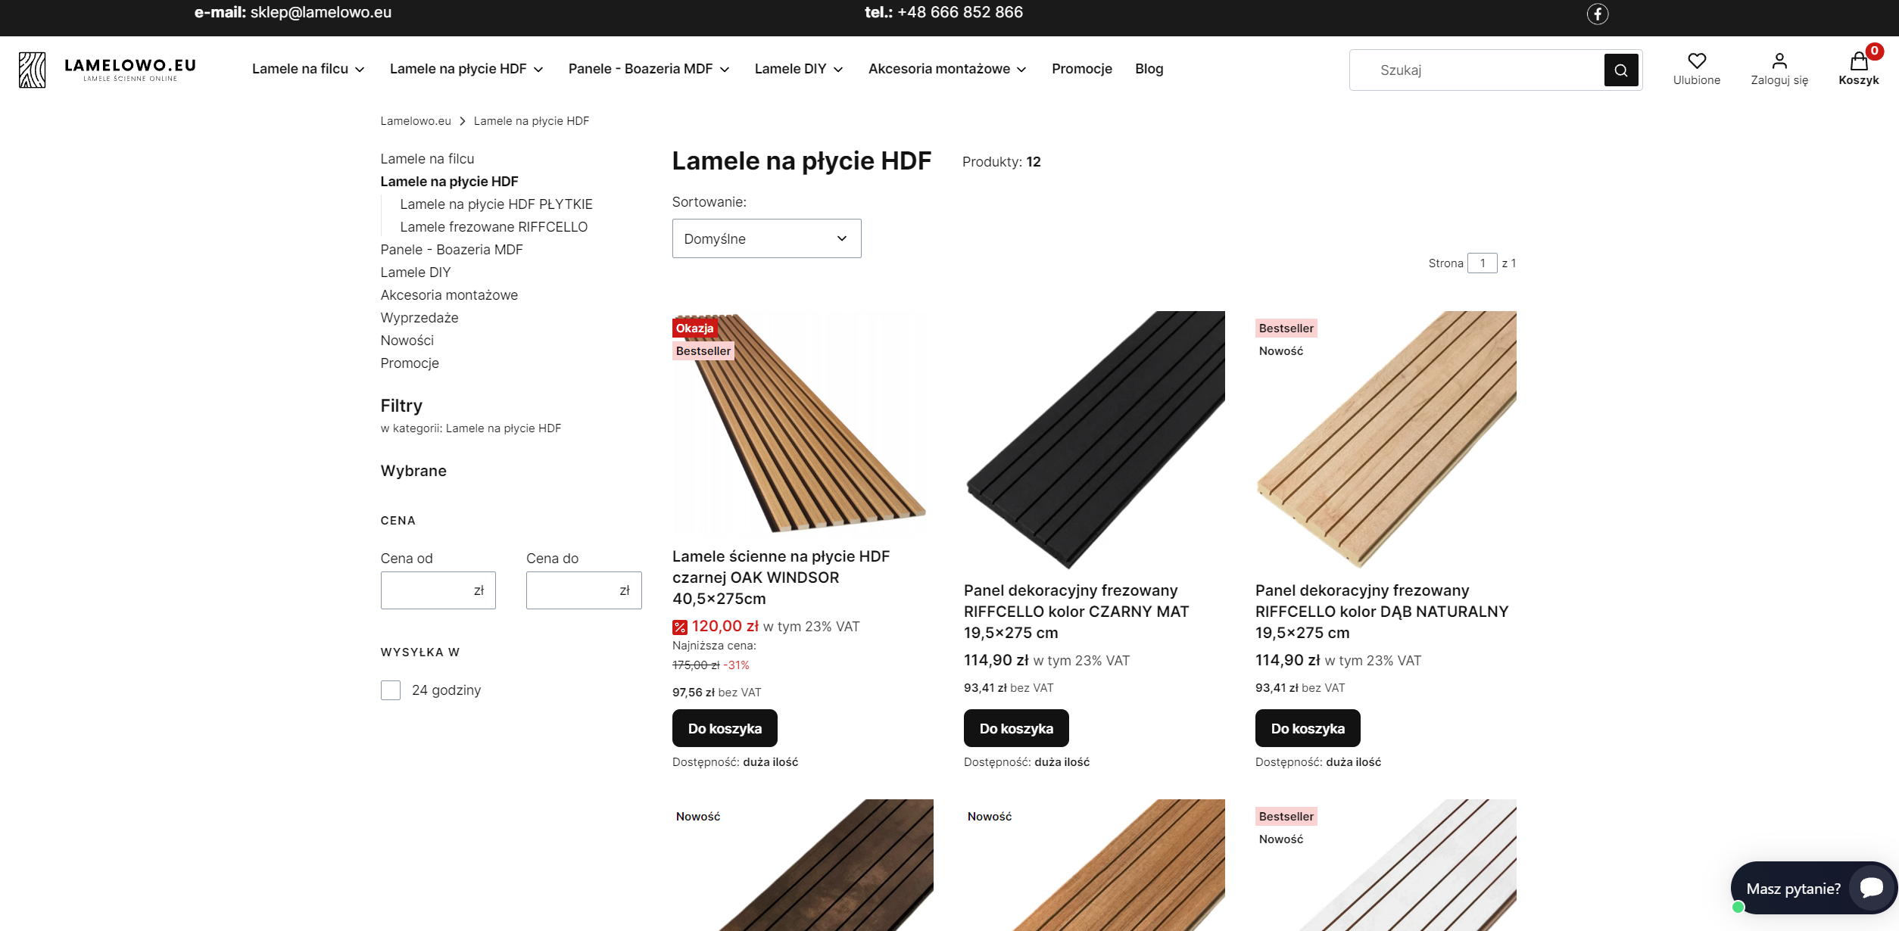
Task: Open the Facebook icon link
Action: (x=1597, y=14)
